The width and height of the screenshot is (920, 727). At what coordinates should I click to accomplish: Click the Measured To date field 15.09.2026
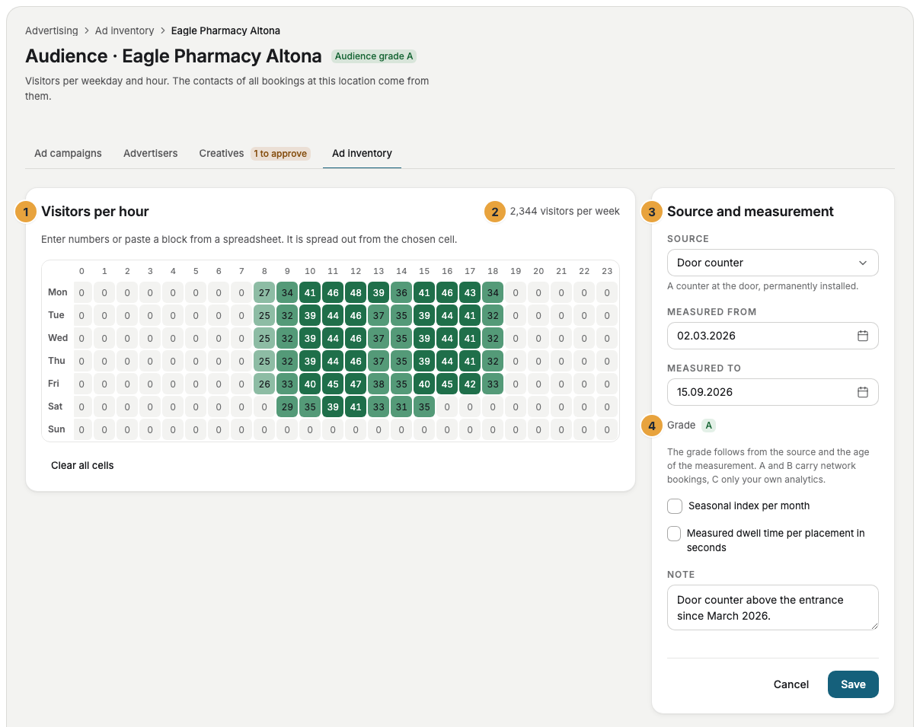coord(772,392)
